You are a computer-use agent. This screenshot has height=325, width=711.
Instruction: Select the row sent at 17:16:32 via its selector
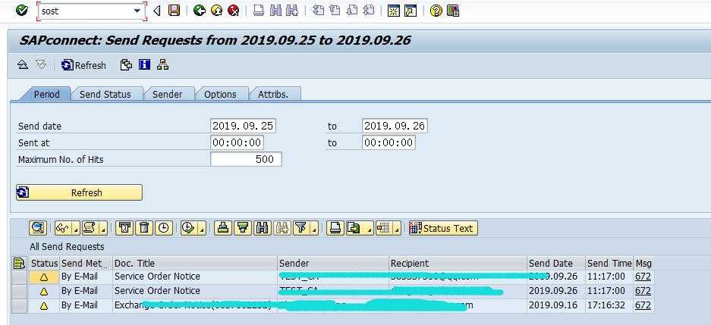click(x=19, y=305)
